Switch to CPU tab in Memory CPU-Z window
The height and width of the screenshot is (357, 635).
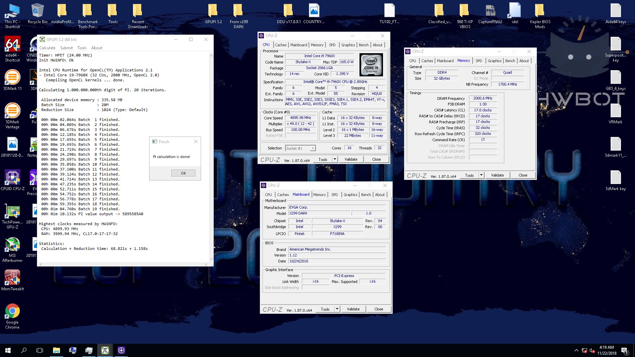pyautogui.click(x=412, y=61)
